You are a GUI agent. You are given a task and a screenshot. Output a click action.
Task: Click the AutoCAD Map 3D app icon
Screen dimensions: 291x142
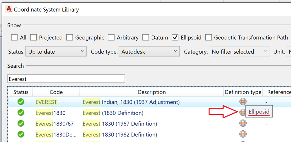(x=9, y=9)
